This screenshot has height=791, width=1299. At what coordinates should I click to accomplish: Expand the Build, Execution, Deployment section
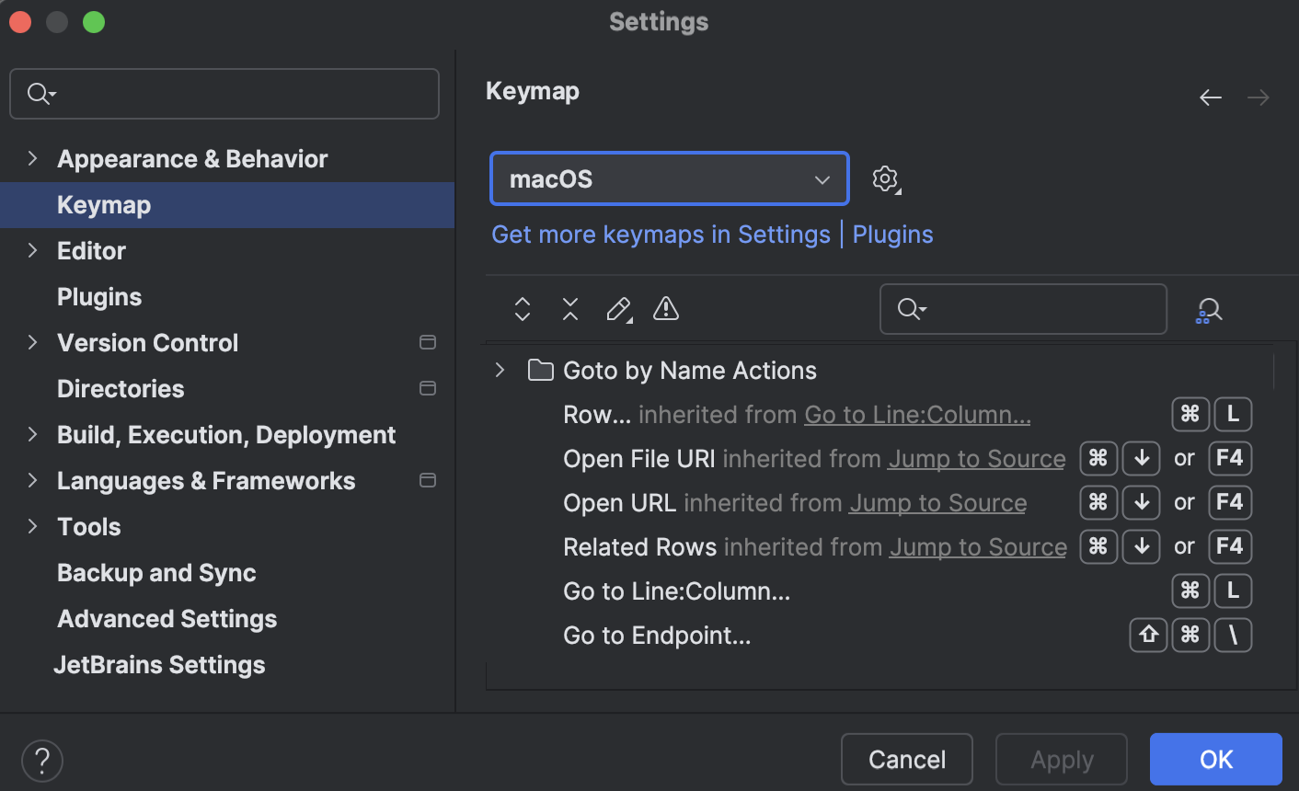[32, 434]
